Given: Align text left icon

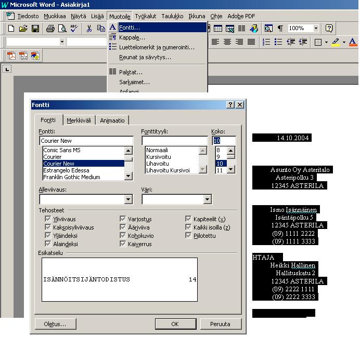Looking at the screenshot, I should (215, 42).
